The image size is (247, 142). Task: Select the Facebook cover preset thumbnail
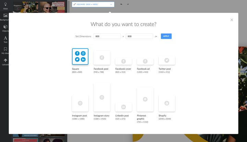coord(123,61)
